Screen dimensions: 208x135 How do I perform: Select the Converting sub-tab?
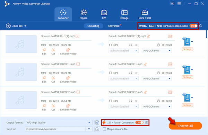click(x=93, y=26)
